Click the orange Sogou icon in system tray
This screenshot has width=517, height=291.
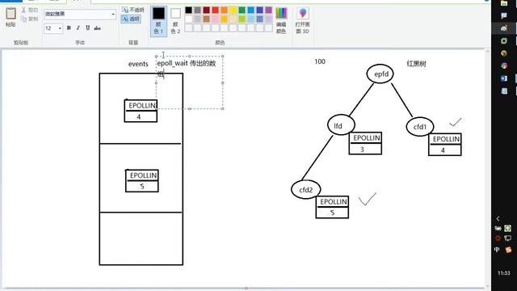[508, 250]
